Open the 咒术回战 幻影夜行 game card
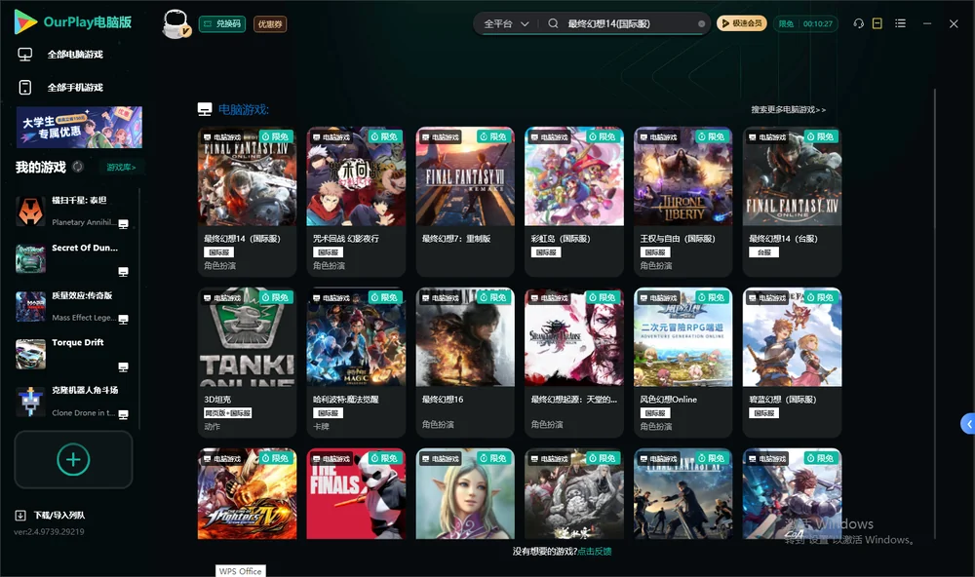 [x=356, y=202]
